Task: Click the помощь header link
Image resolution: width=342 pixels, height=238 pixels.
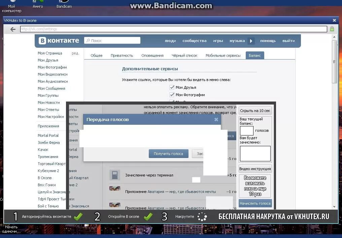Action: 268,41
